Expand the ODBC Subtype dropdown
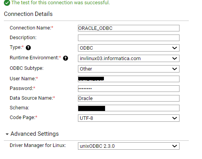 click(129, 69)
